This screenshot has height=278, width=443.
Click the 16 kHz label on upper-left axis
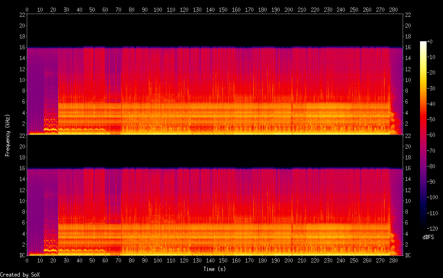(22, 47)
